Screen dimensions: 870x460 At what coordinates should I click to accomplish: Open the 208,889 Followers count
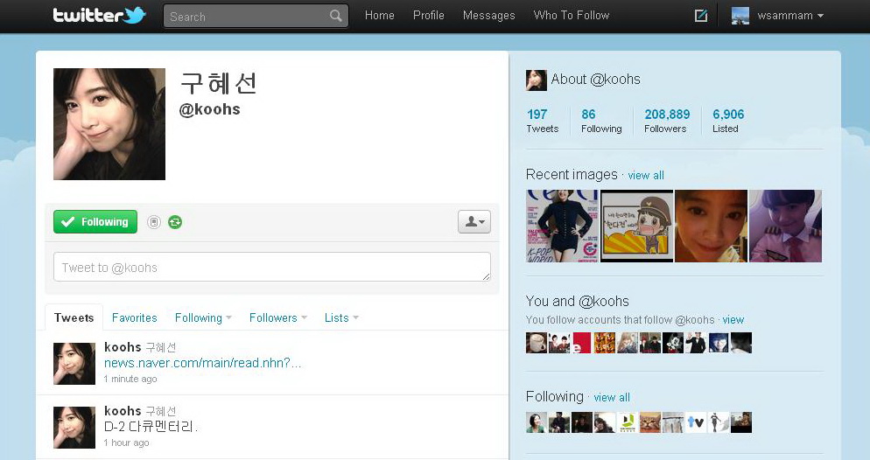click(x=667, y=121)
